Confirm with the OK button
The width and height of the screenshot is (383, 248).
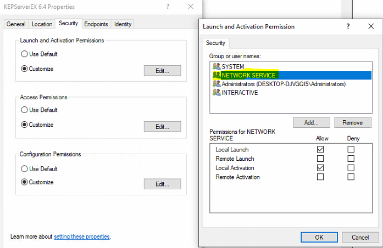(319, 237)
